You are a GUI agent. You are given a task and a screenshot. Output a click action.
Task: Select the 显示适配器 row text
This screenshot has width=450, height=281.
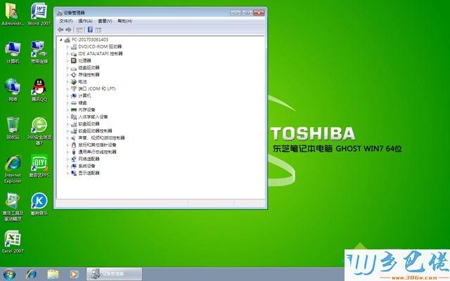(89, 173)
